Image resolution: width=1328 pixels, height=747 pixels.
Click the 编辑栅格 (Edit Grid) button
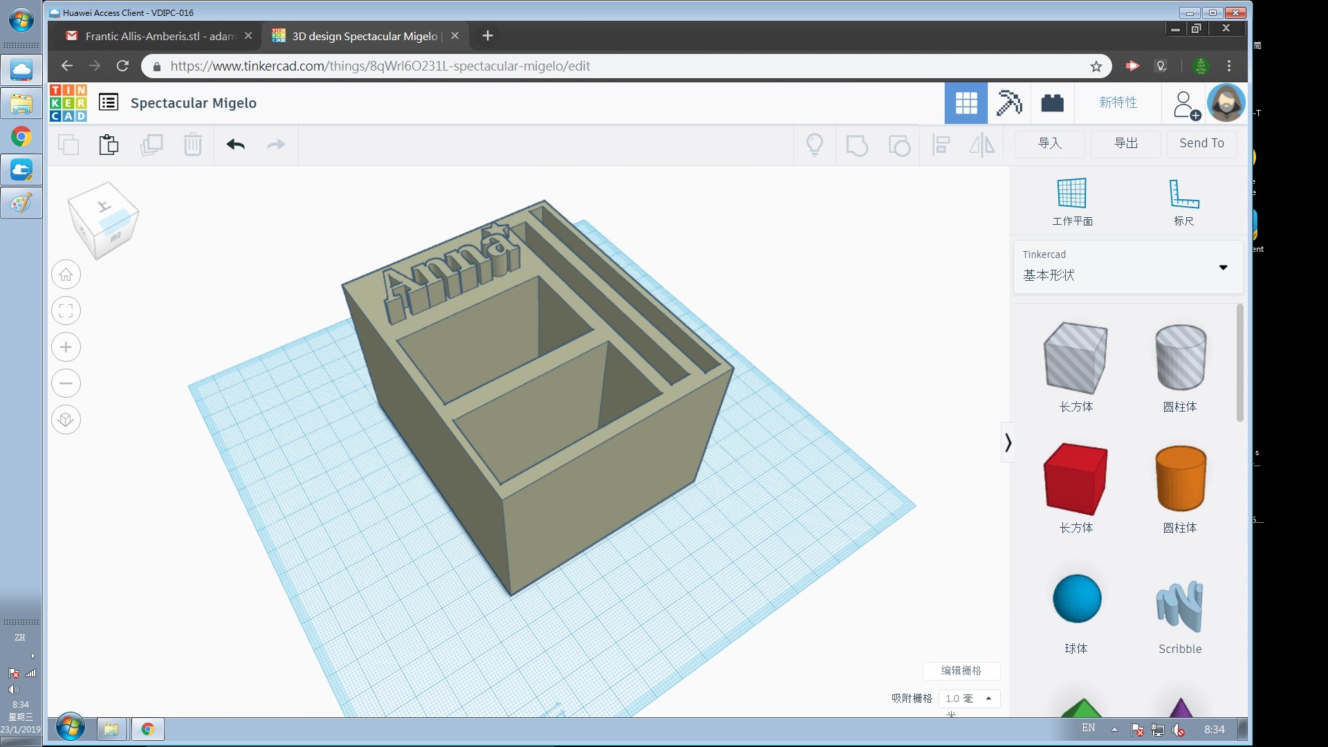click(x=961, y=670)
